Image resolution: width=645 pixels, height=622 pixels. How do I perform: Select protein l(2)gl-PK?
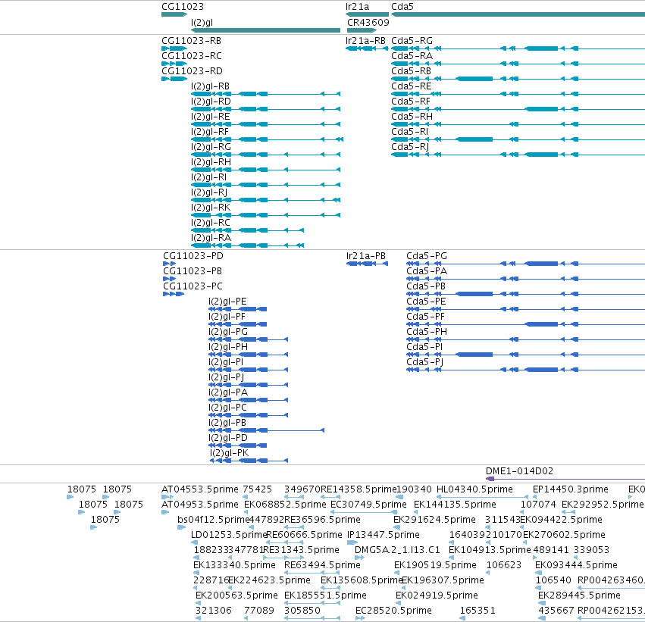[x=229, y=453]
